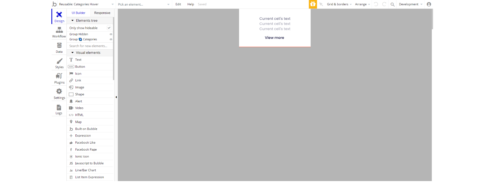Open the user account icon
The height and width of the screenshot is (184, 485).
point(429,4)
